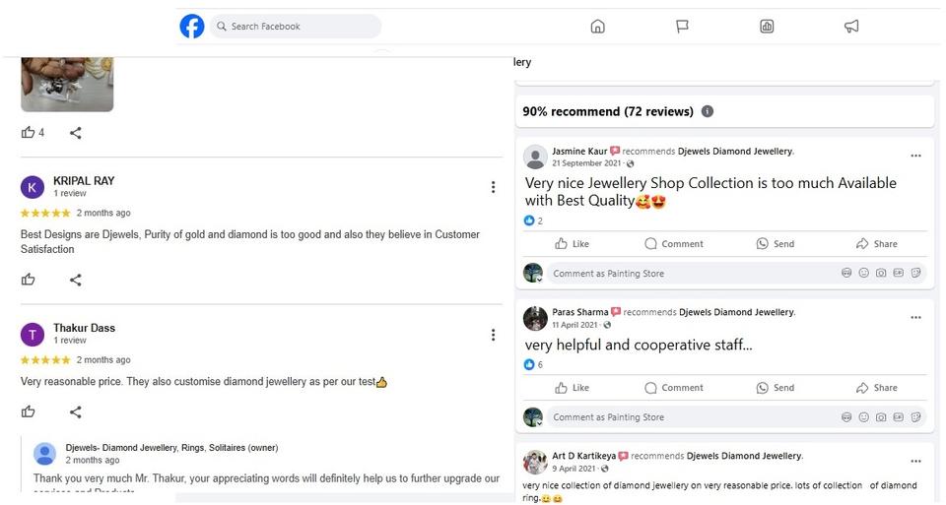
Task: Click the info icon beside 72 reviews
Action: (x=708, y=112)
